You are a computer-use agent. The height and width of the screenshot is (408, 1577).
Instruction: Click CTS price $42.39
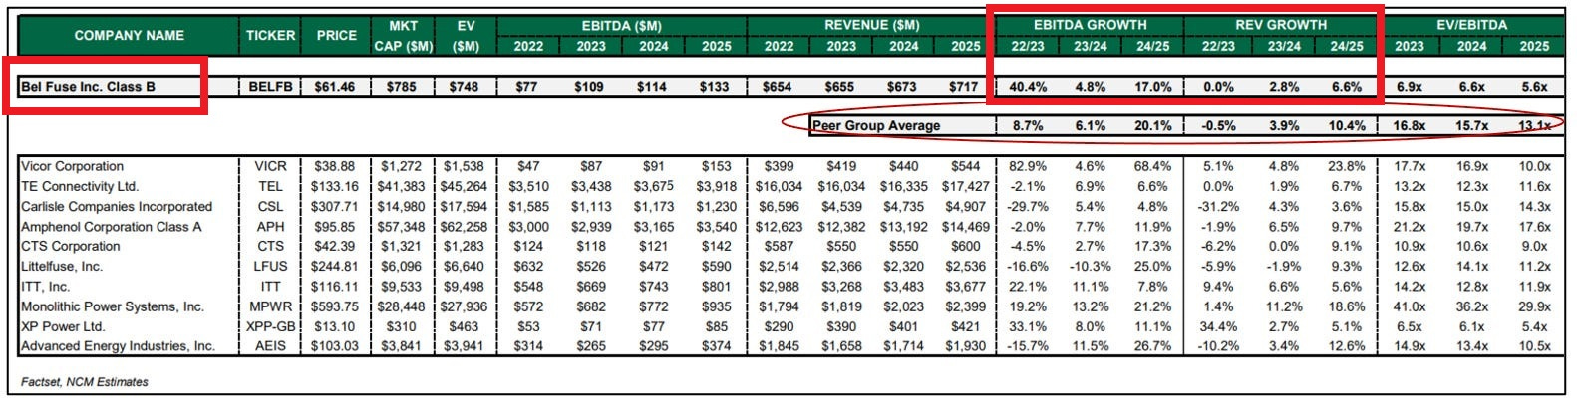pos(335,246)
